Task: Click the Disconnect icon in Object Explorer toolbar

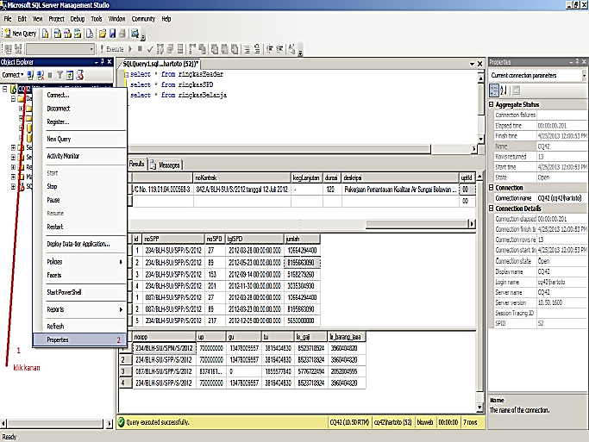Action: click(41, 75)
